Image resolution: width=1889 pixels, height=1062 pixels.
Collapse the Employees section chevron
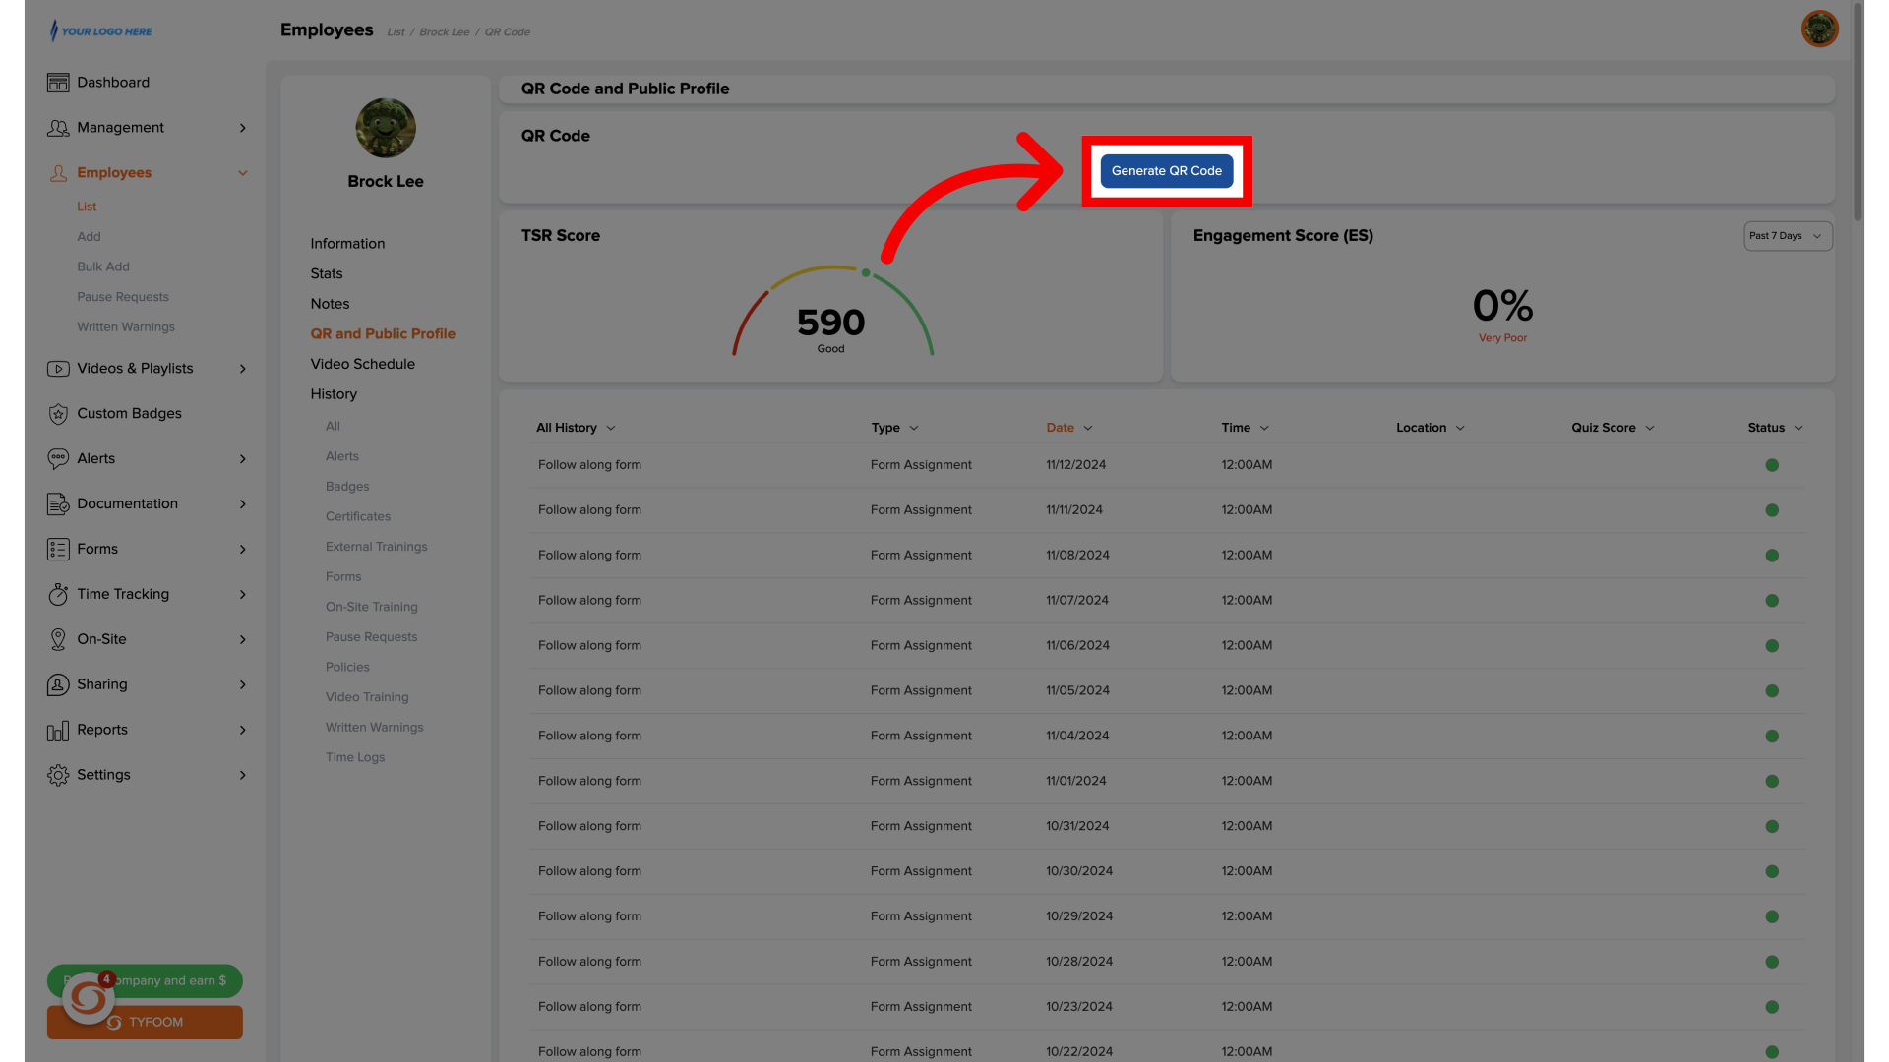click(x=243, y=173)
